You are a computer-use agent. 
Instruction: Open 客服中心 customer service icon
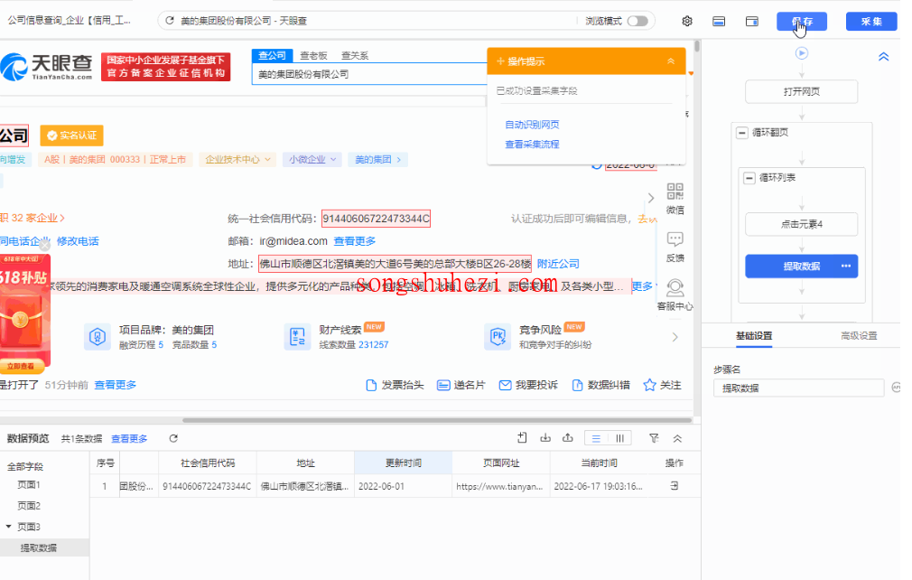click(x=675, y=288)
